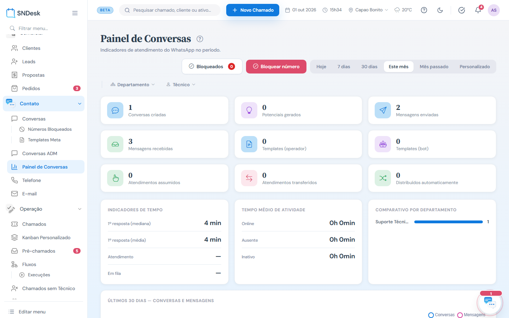Viewport: 509px width, 318px height.
Task: Select the Personalizado period tab
Action: click(x=475, y=66)
